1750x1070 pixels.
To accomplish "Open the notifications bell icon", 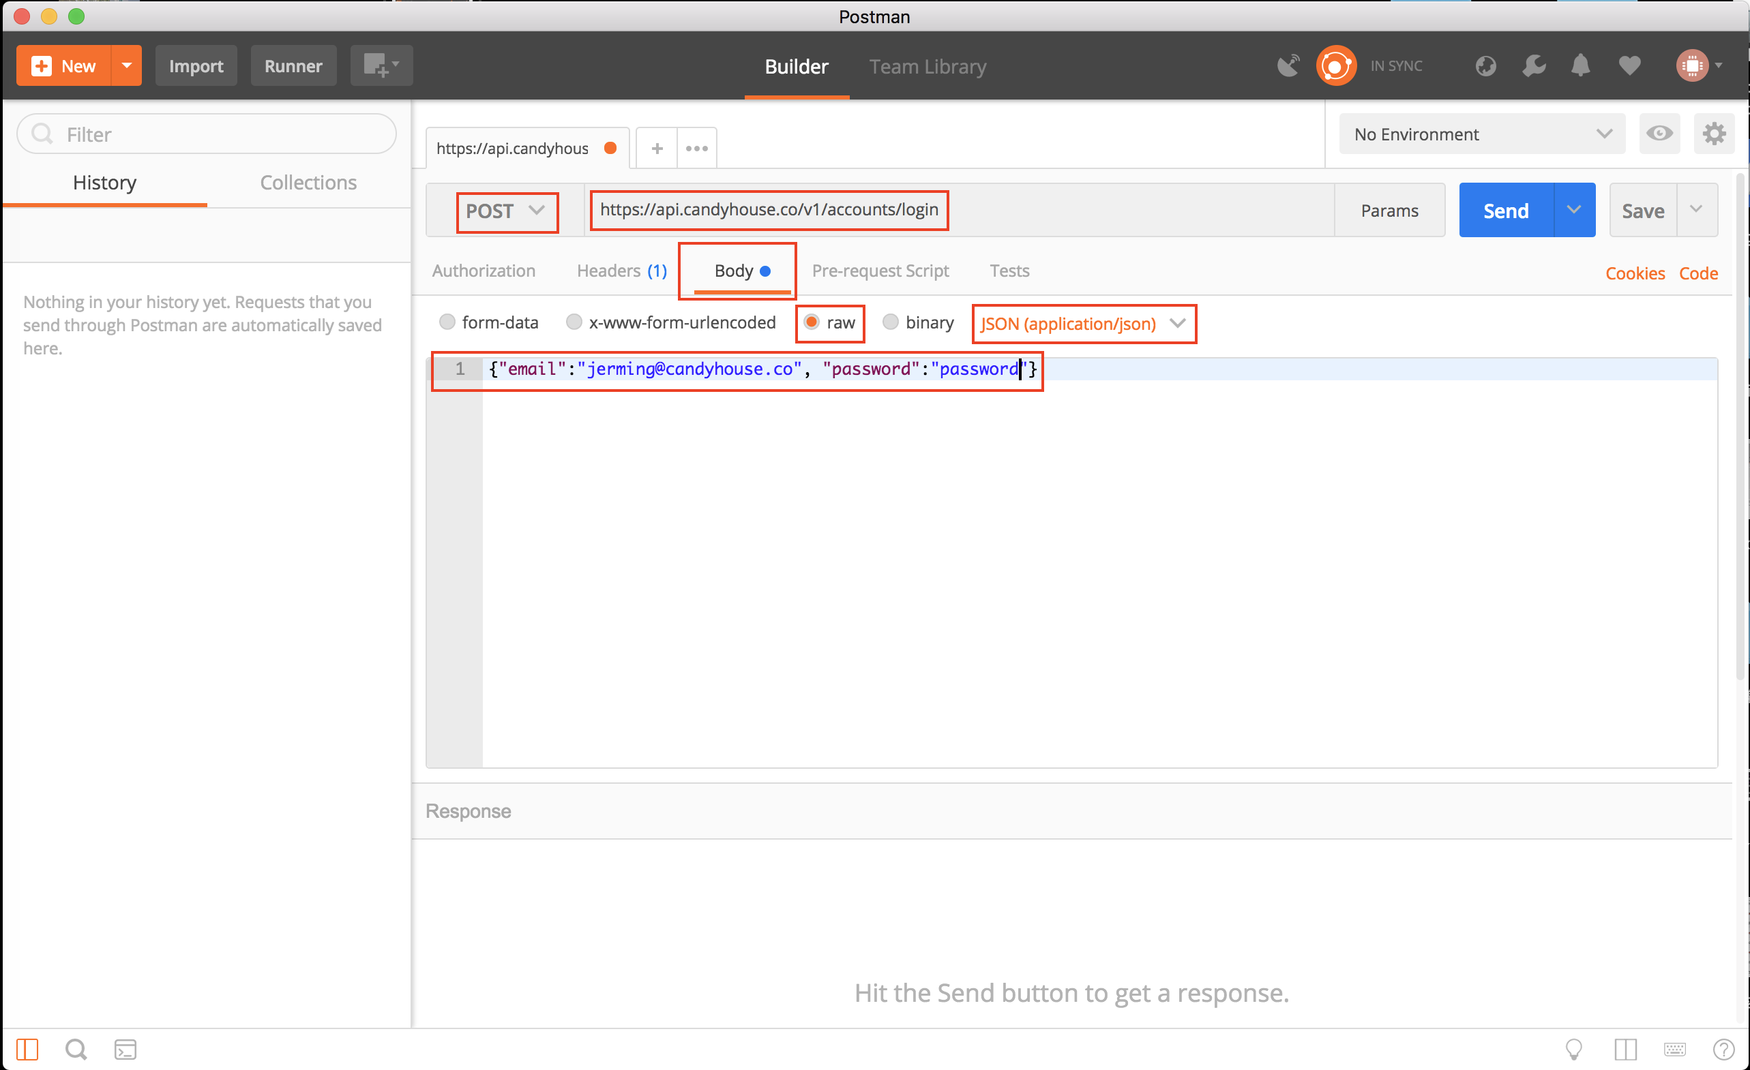I will pos(1580,66).
